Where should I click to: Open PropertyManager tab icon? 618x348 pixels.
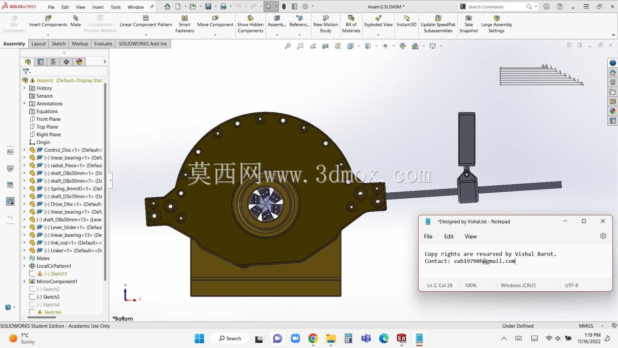tap(41, 62)
